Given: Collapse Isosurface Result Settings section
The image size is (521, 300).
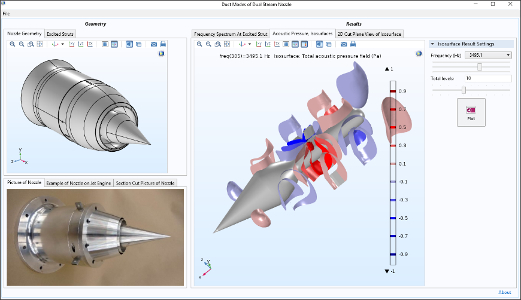Looking at the screenshot, I should pos(432,44).
